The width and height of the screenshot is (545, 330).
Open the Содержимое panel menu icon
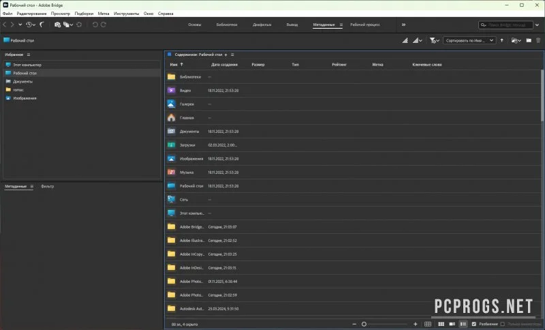coord(232,55)
